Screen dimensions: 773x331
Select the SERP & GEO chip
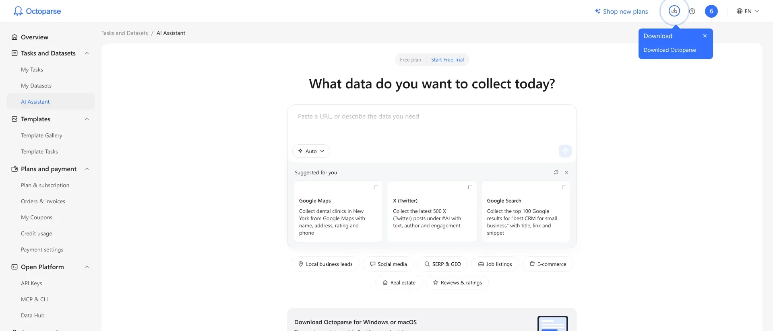(x=442, y=264)
